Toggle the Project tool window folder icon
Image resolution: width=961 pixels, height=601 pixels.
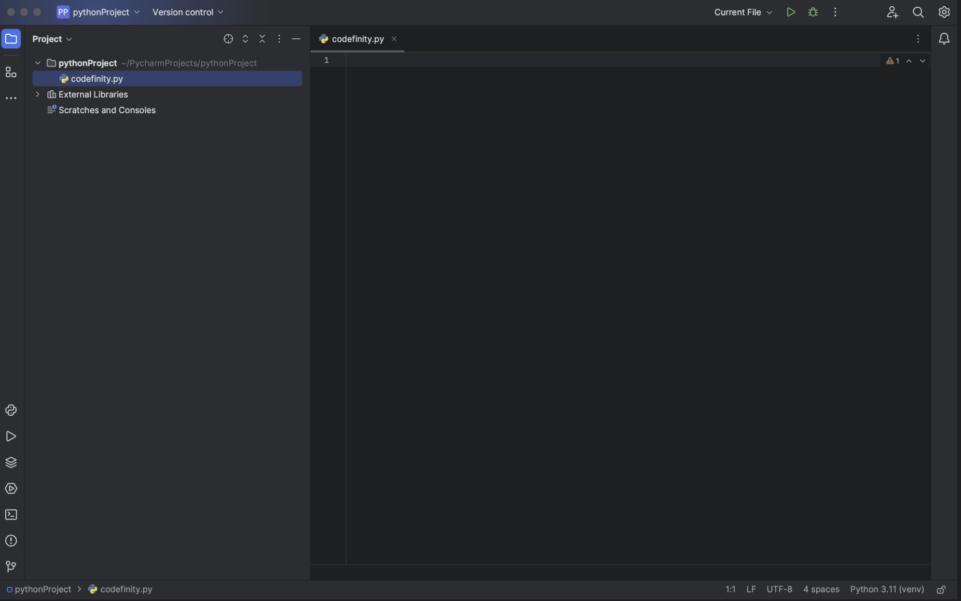pos(11,39)
